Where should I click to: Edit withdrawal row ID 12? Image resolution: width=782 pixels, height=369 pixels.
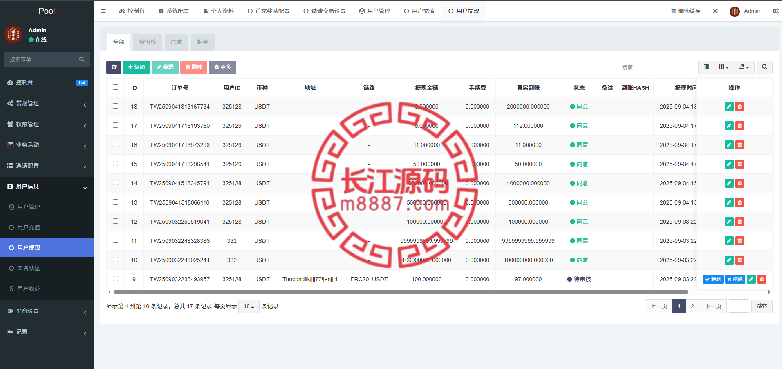point(729,222)
